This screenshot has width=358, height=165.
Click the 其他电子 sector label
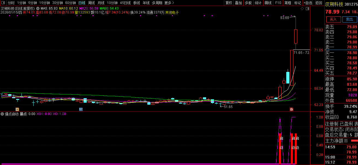172,12
